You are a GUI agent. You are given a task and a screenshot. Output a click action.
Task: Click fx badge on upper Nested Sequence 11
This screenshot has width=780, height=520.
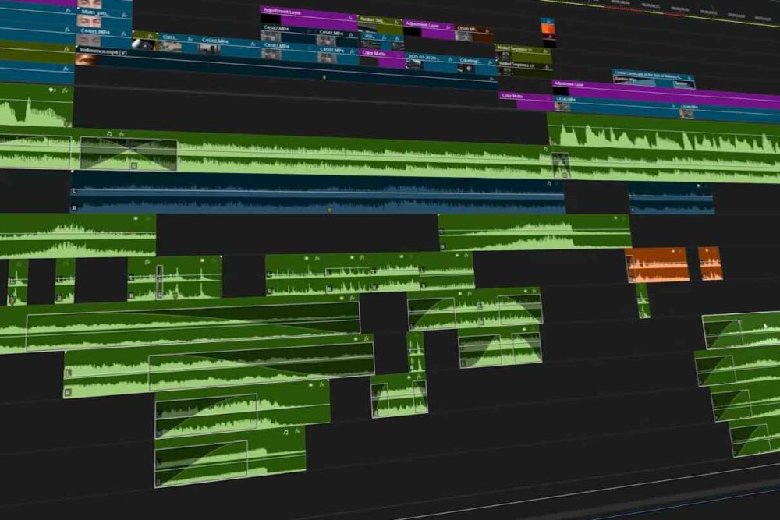545,51
